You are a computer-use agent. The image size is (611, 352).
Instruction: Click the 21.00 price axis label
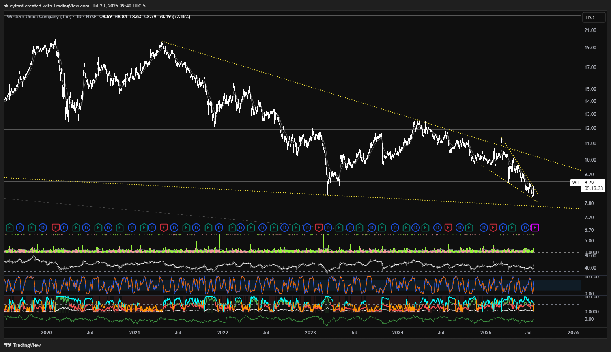pos(590,30)
